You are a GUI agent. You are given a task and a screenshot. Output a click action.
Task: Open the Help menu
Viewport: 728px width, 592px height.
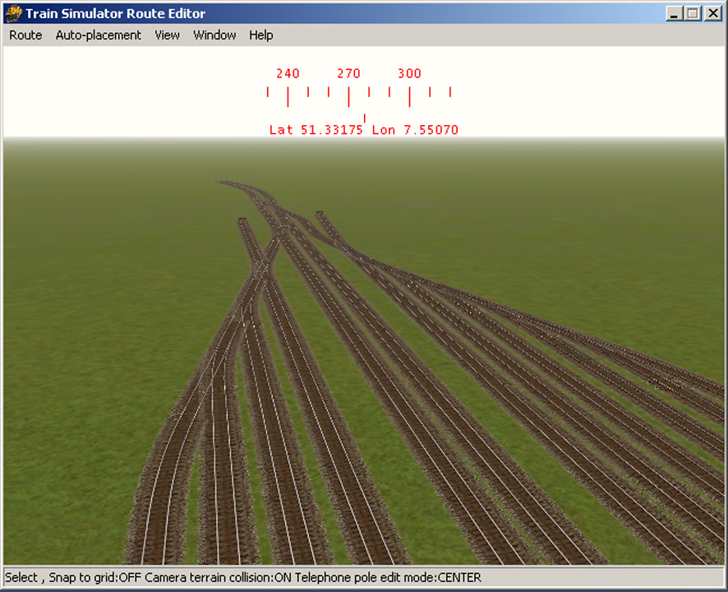(x=261, y=35)
